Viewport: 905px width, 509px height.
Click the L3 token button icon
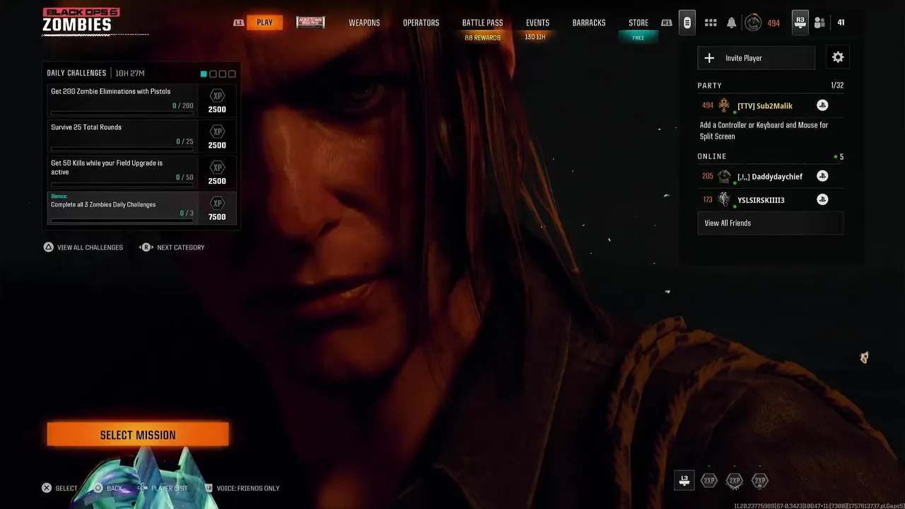[684, 481]
